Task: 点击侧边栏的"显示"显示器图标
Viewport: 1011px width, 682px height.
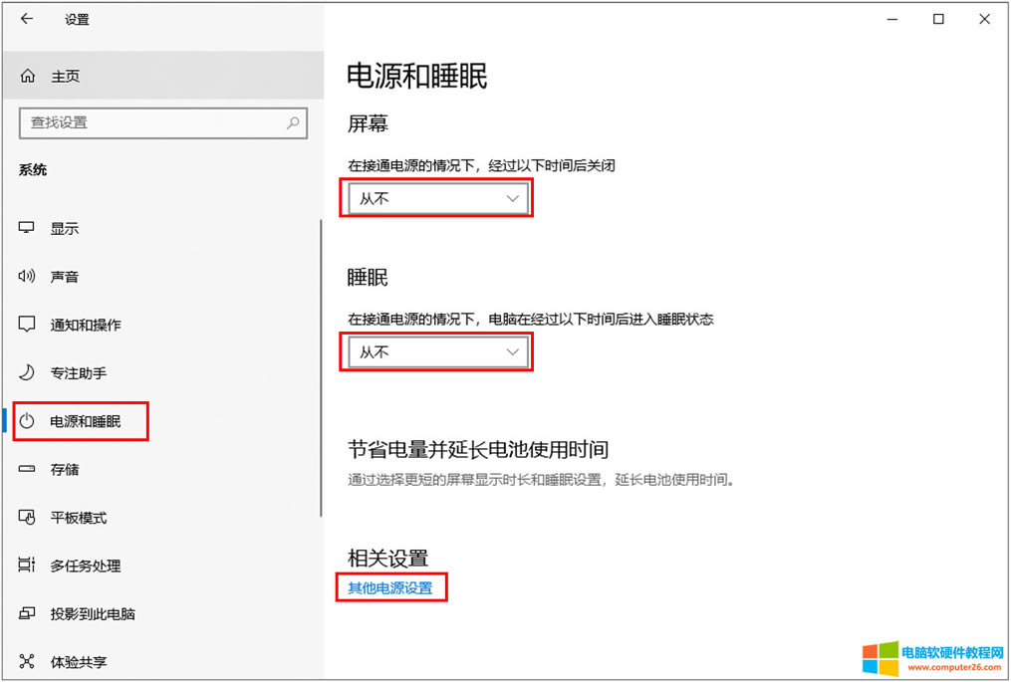Action: click(x=28, y=227)
